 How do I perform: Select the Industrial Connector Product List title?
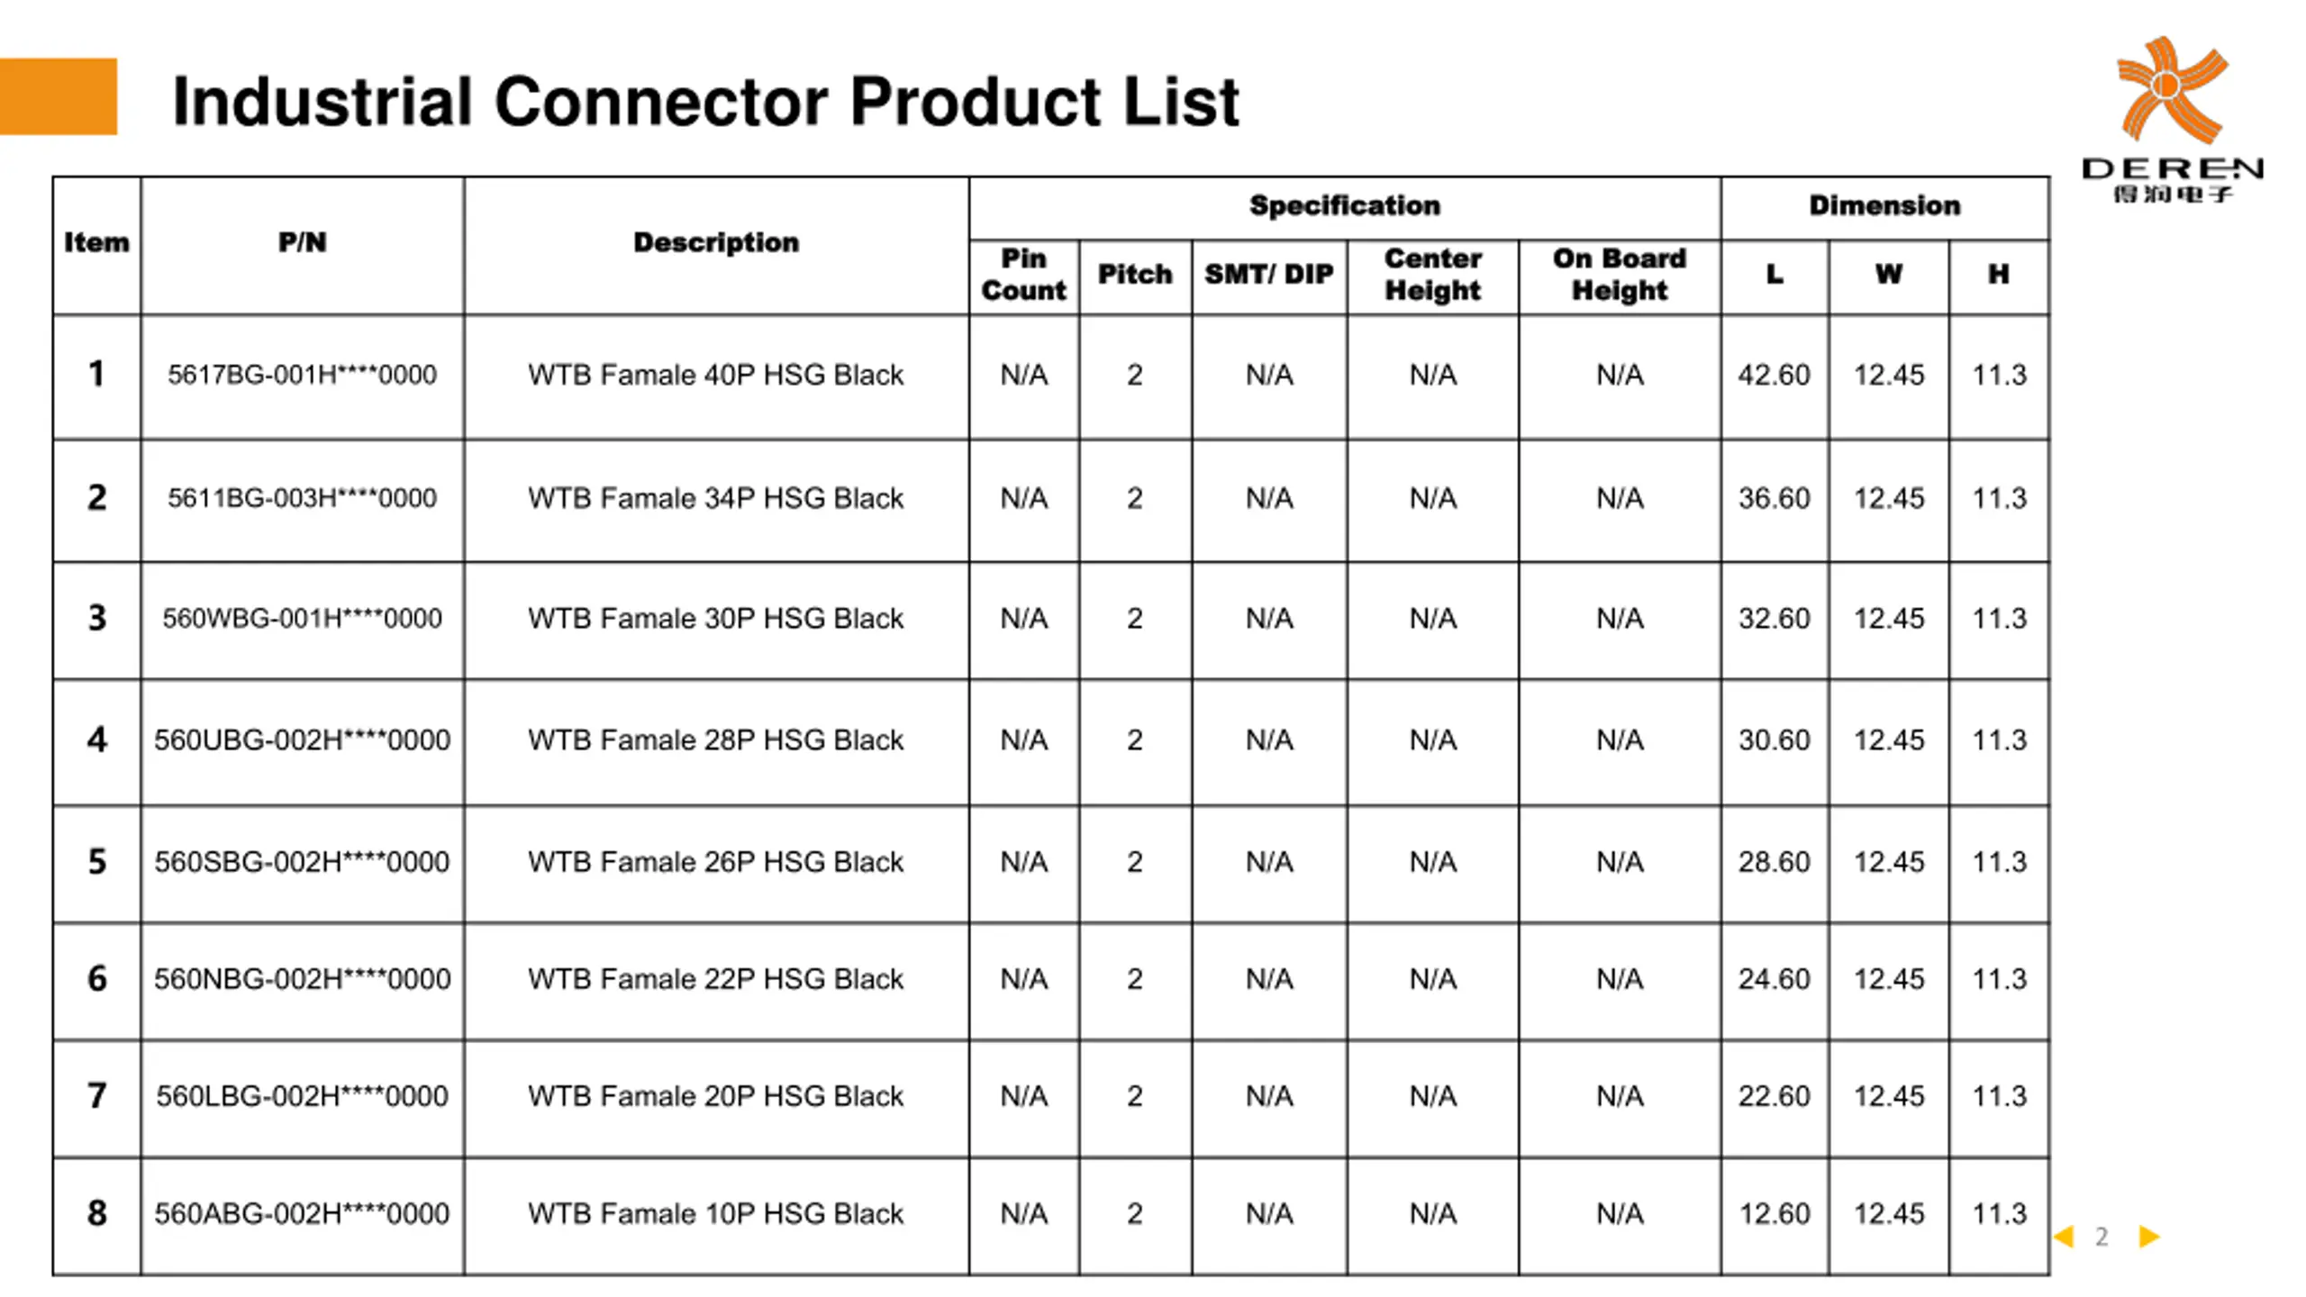click(x=705, y=101)
